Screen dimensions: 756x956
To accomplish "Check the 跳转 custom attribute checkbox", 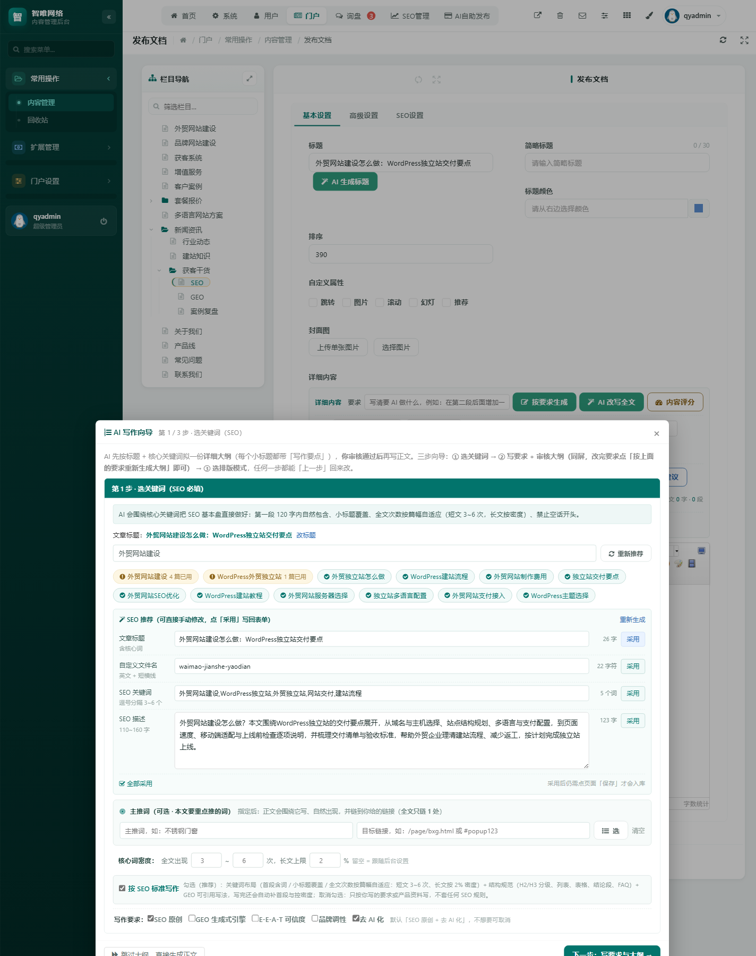I will (x=313, y=302).
